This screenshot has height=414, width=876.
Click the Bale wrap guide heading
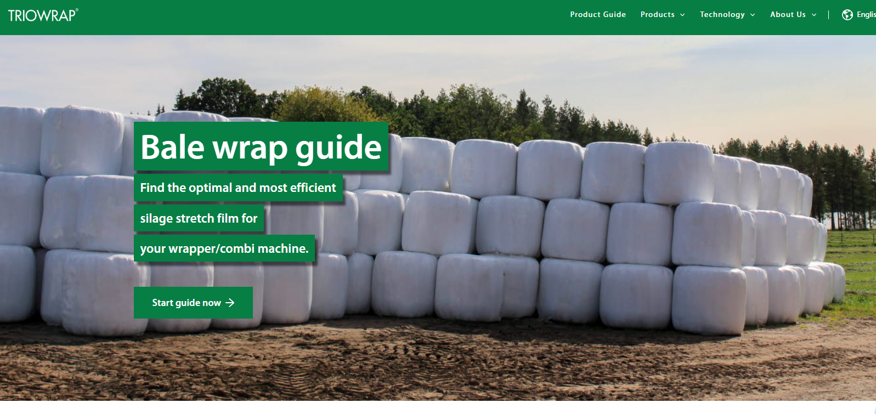[x=261, y=147]
